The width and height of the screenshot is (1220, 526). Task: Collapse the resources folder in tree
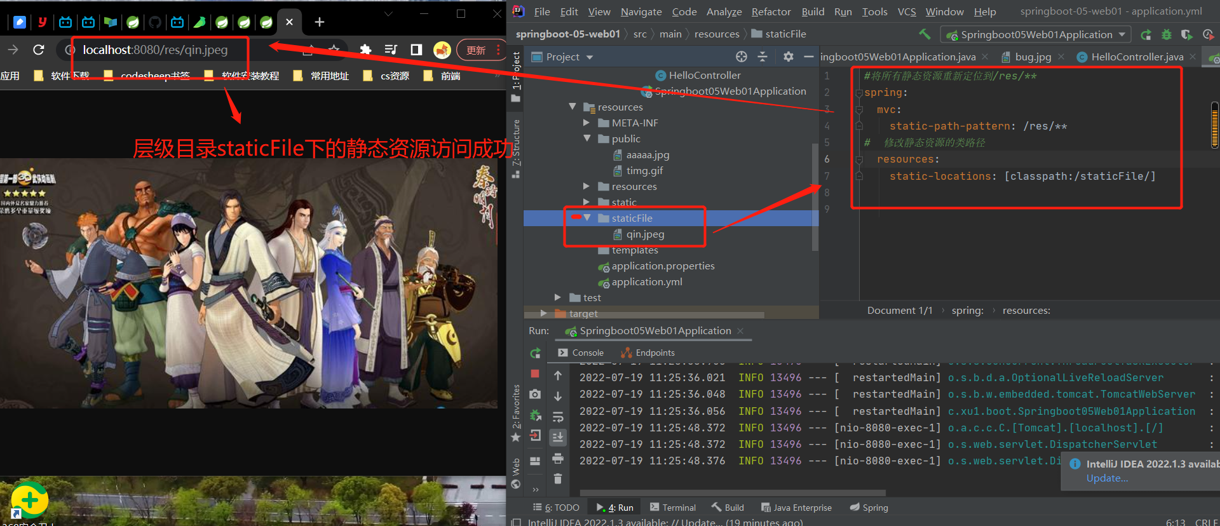(573, 107)
